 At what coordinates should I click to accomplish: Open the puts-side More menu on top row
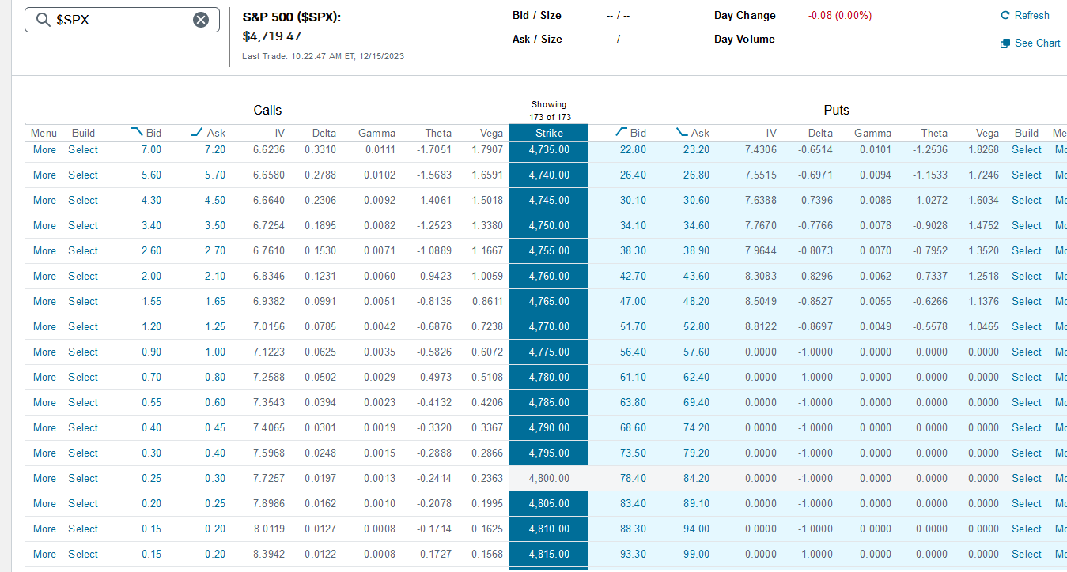[1060, 149]
